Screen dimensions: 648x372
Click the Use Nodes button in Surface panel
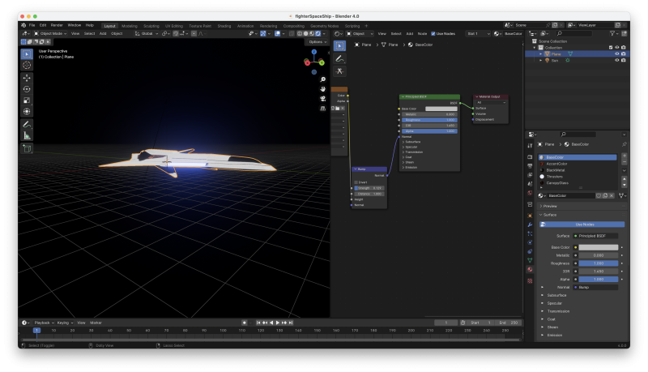point(582,224)
